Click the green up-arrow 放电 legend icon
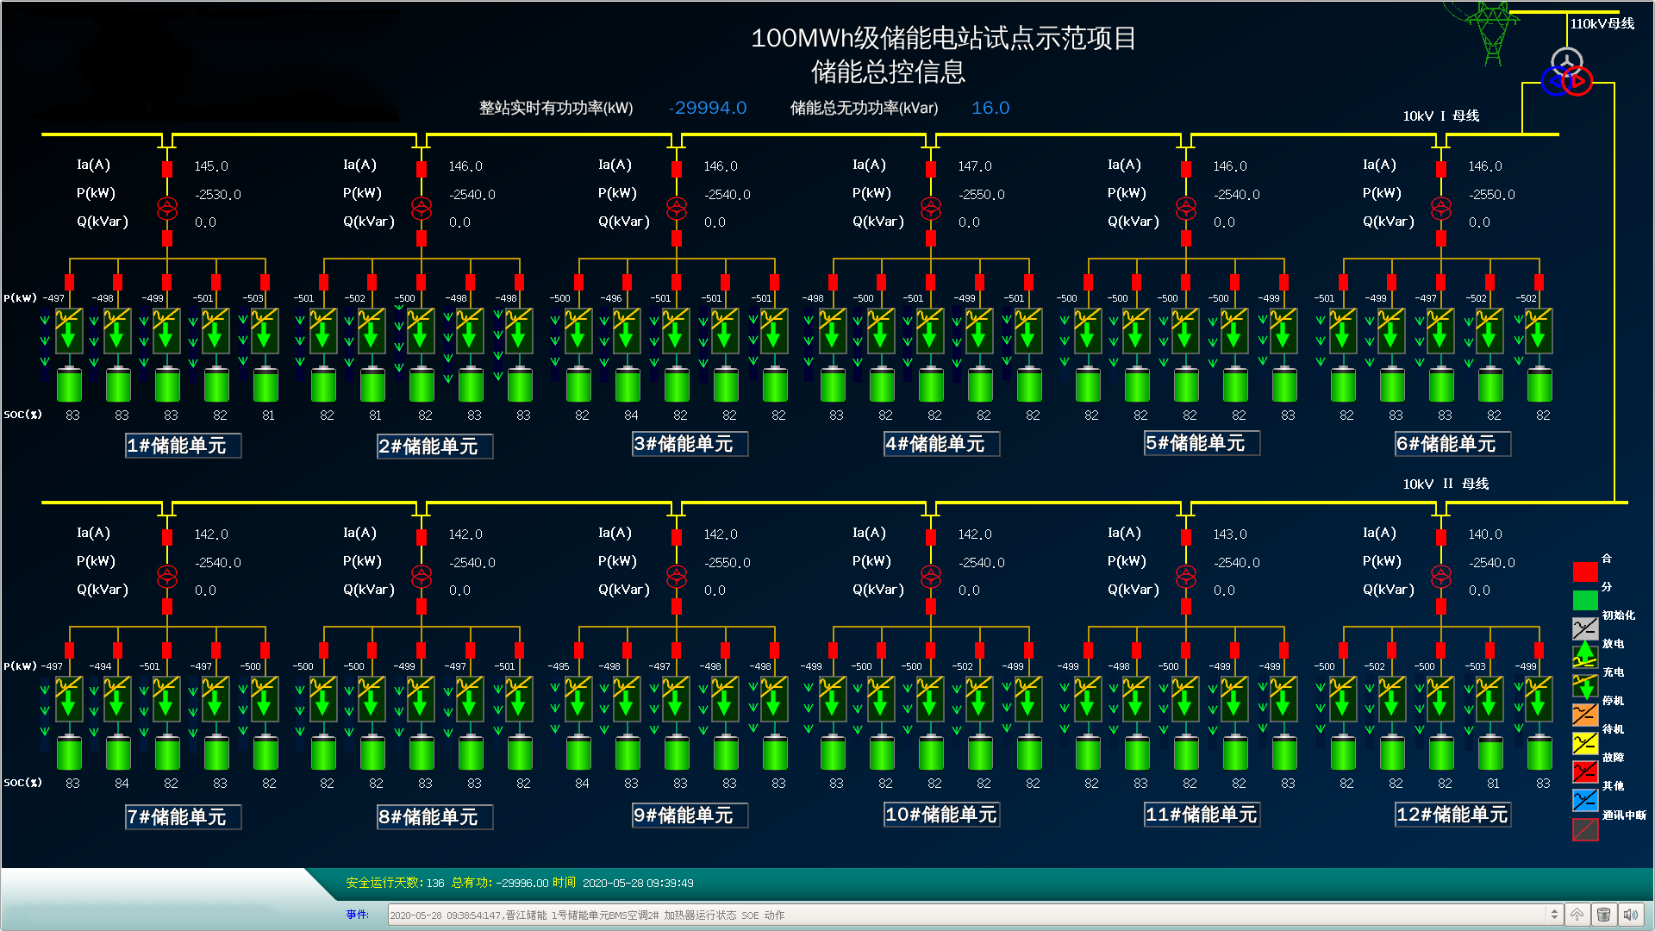The height and width of the screenshot is (931, 1655). pyautogui.click(x=1584, y=655)
